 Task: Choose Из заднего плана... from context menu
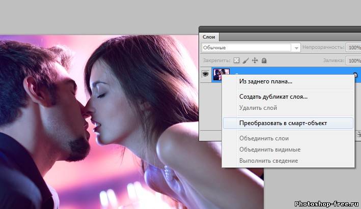pyautogui.click(x=265, y=81)
